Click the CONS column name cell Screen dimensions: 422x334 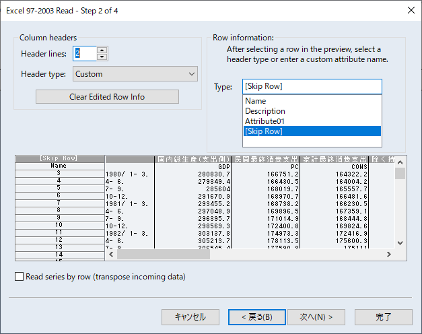(334, 167)
